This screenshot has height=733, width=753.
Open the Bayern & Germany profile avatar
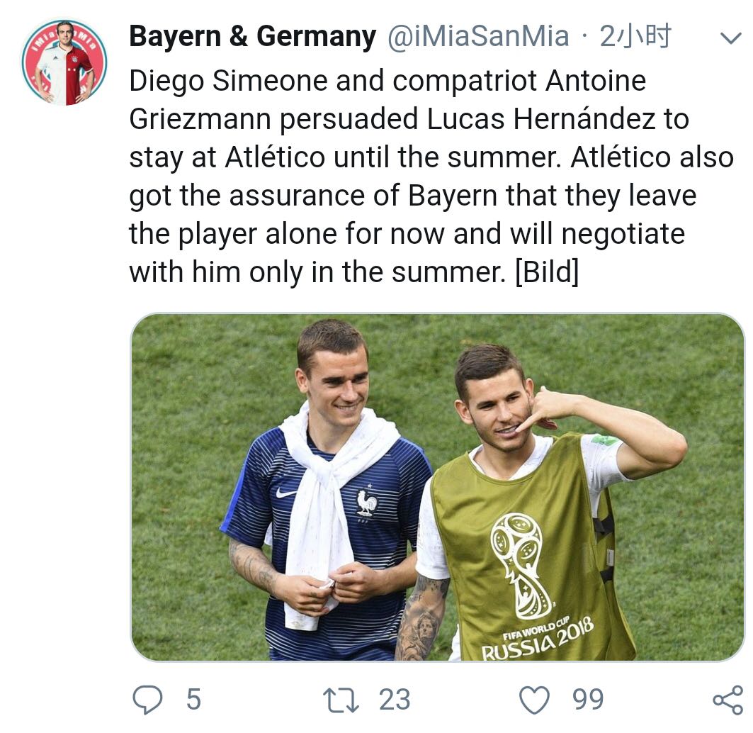64,62
